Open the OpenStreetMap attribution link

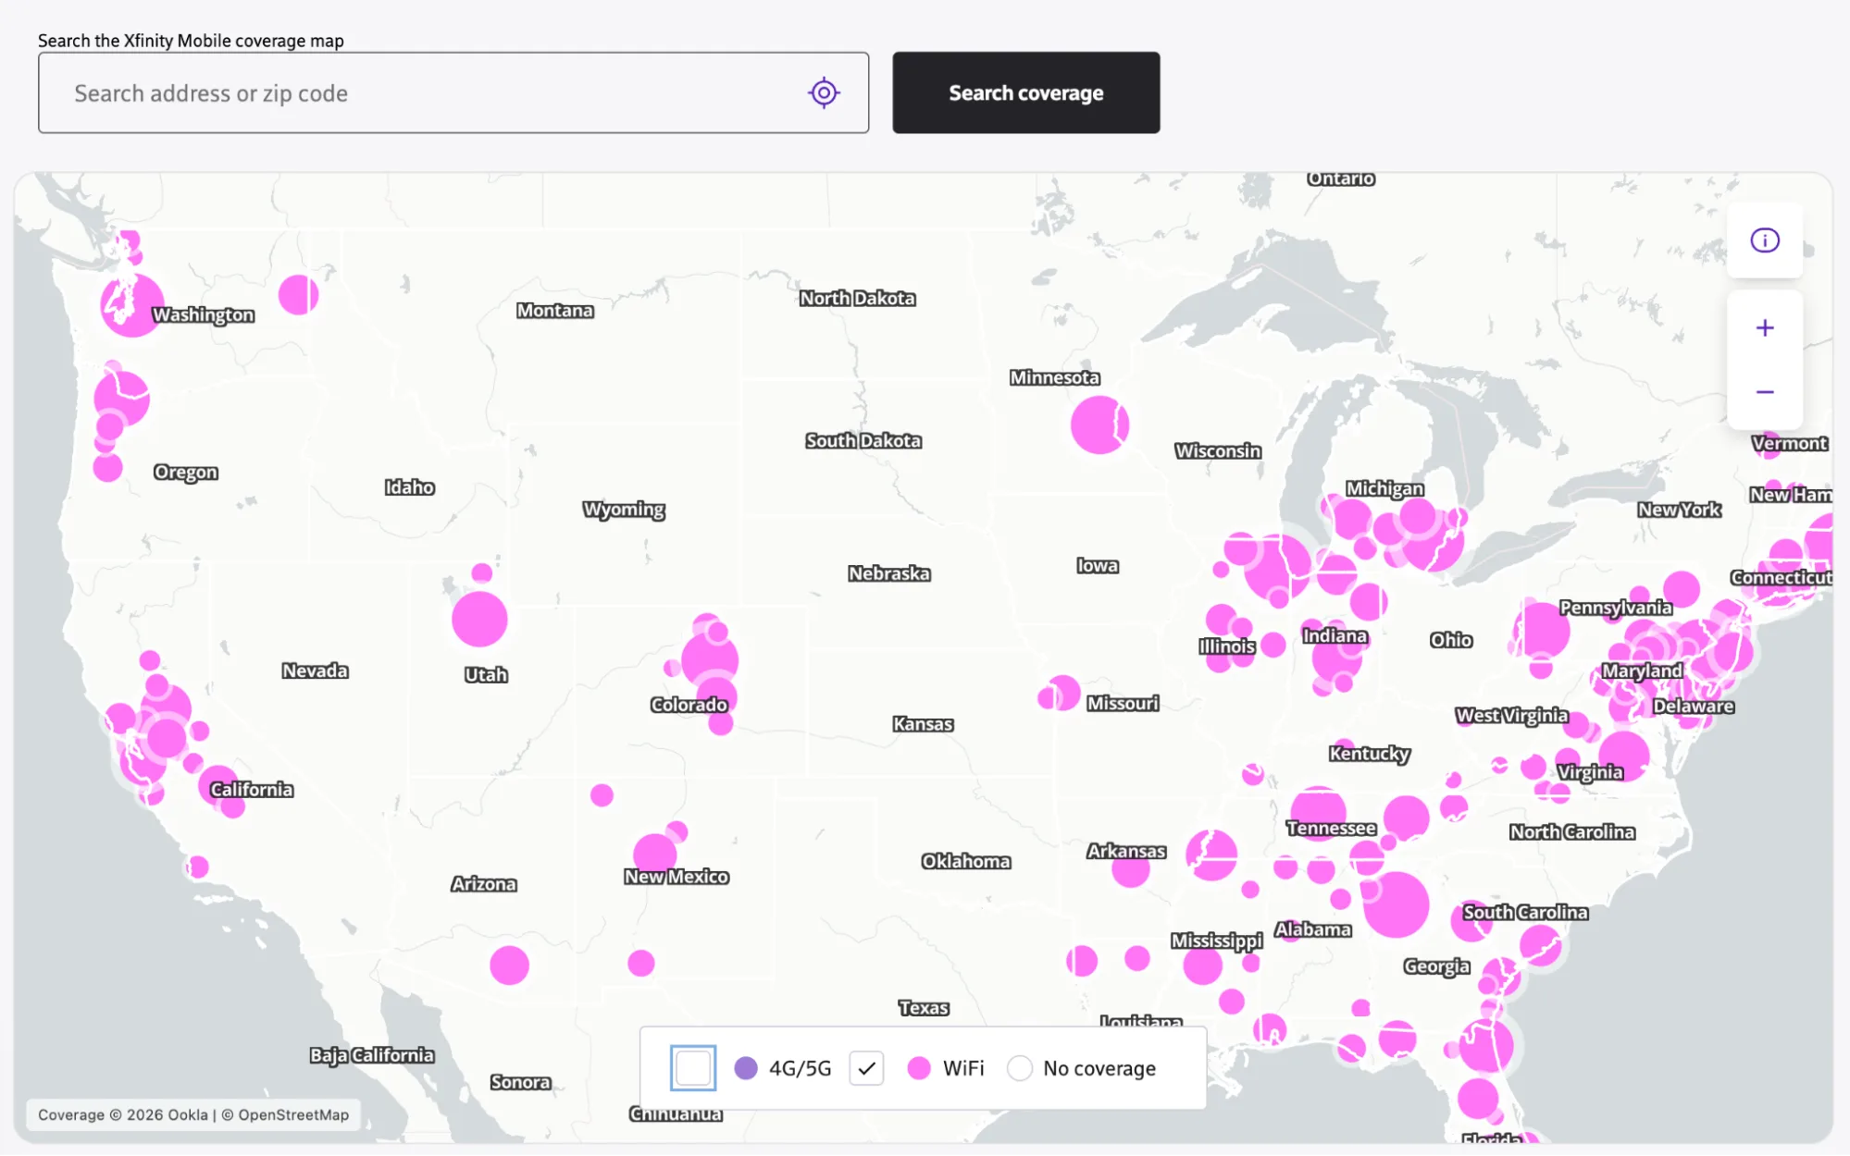[293, 1115]
